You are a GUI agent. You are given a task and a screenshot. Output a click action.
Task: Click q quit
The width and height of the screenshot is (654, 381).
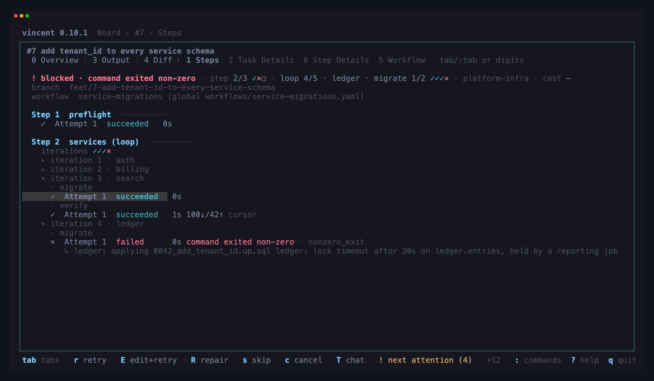point(622,360)
